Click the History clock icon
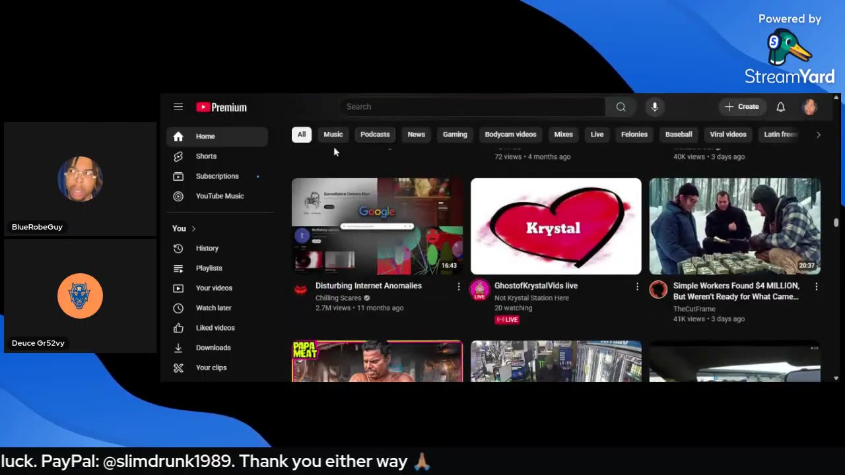845x475 pixels. (178, 248)
